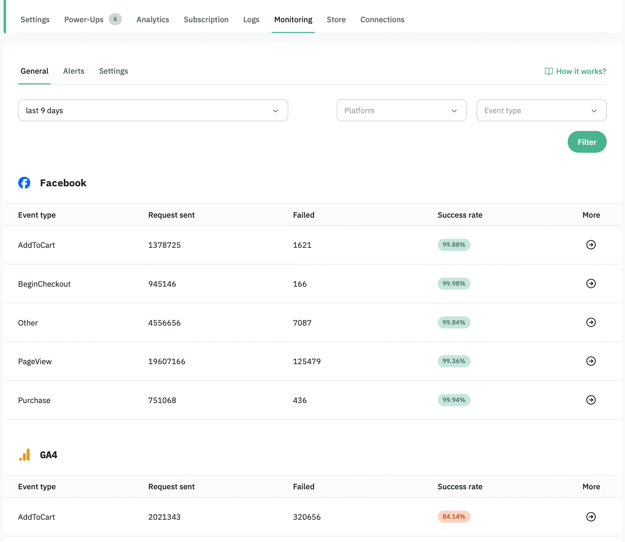
Task: Open the Platform filter dropdown
Action: pos(401,110)
